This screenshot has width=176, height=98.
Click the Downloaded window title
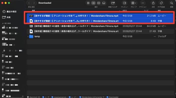click(45, 3)
